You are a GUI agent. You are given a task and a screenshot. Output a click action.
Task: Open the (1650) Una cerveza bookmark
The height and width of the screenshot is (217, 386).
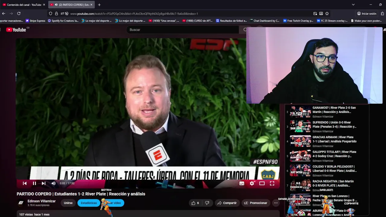pyautogui.click(x=164, y=21)
